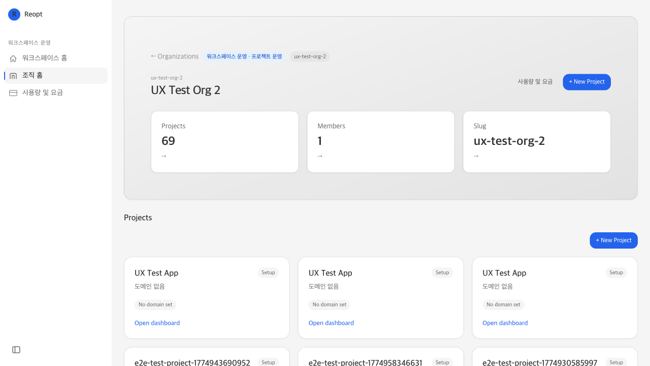Open project e2e-test-project-1774943690952

point(192,362)
